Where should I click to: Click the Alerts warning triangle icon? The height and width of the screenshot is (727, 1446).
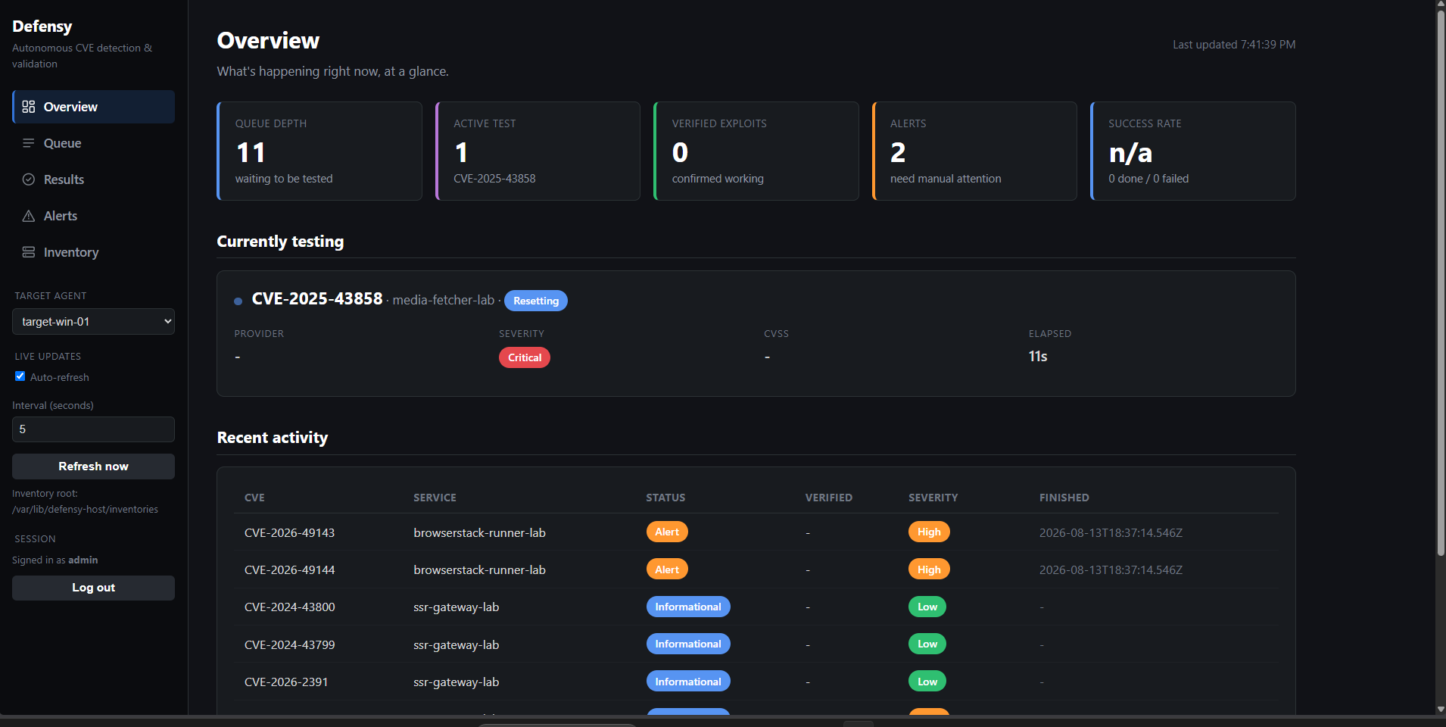(29, 216)
